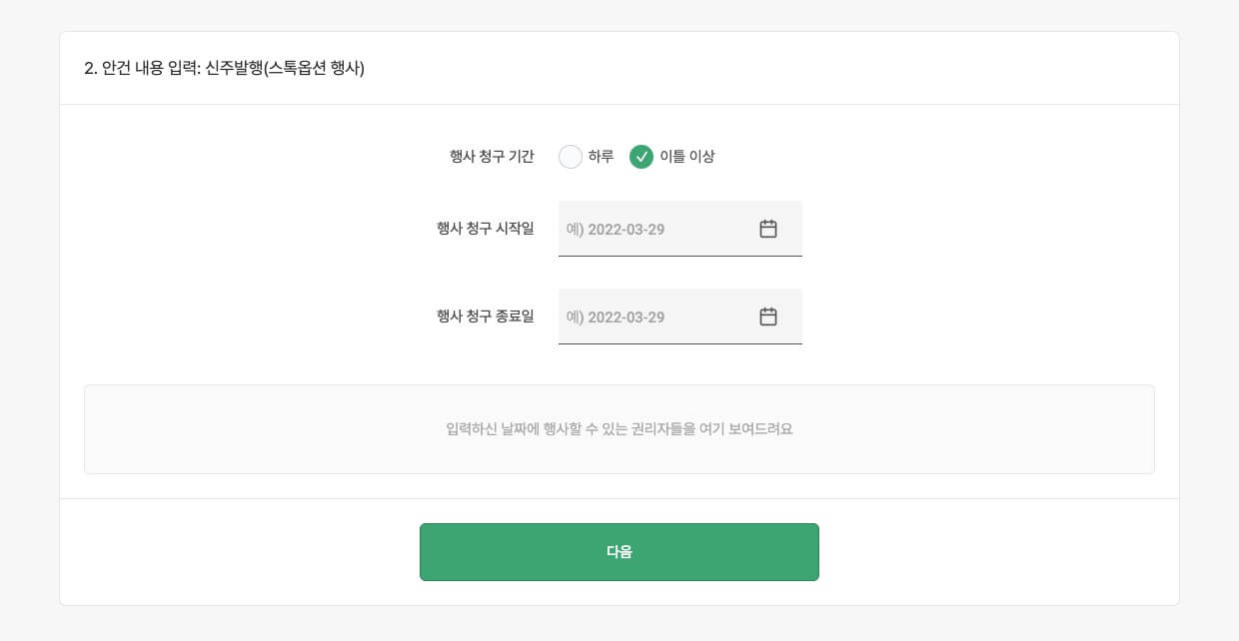
Task: Click the 이틀 이상 option label text
Action: click(x=687, y=157)
